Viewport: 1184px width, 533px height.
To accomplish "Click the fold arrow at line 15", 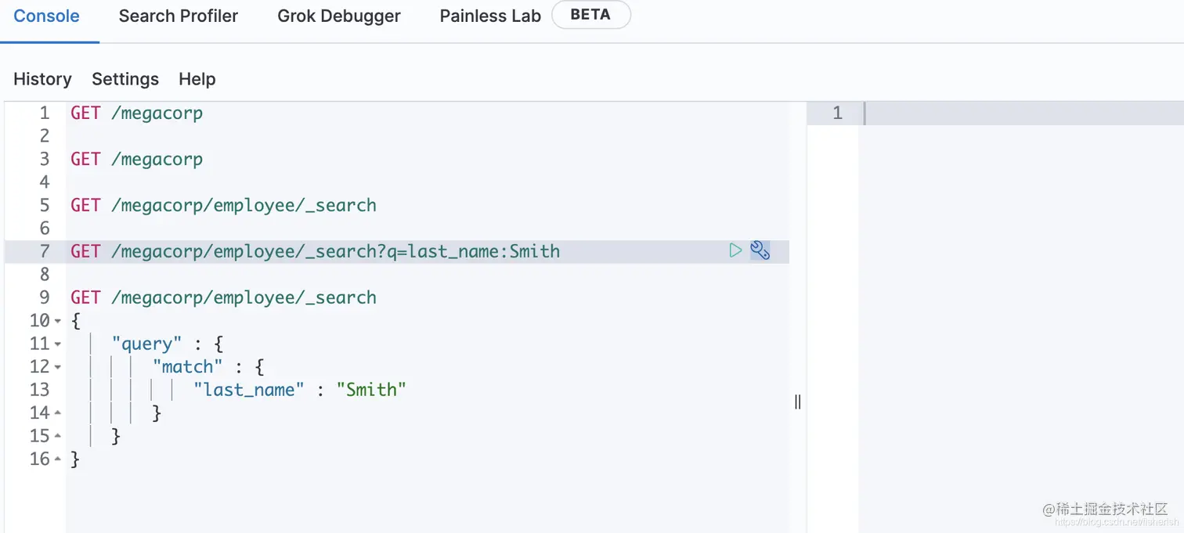I will point(58,436).
